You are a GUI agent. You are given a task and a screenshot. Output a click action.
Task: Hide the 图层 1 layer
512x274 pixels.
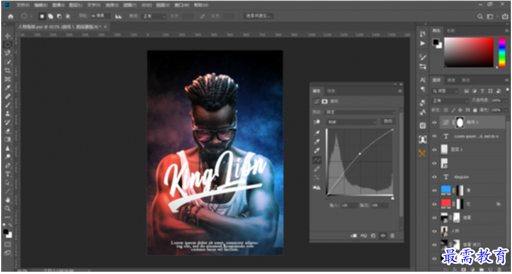point(434,149)
